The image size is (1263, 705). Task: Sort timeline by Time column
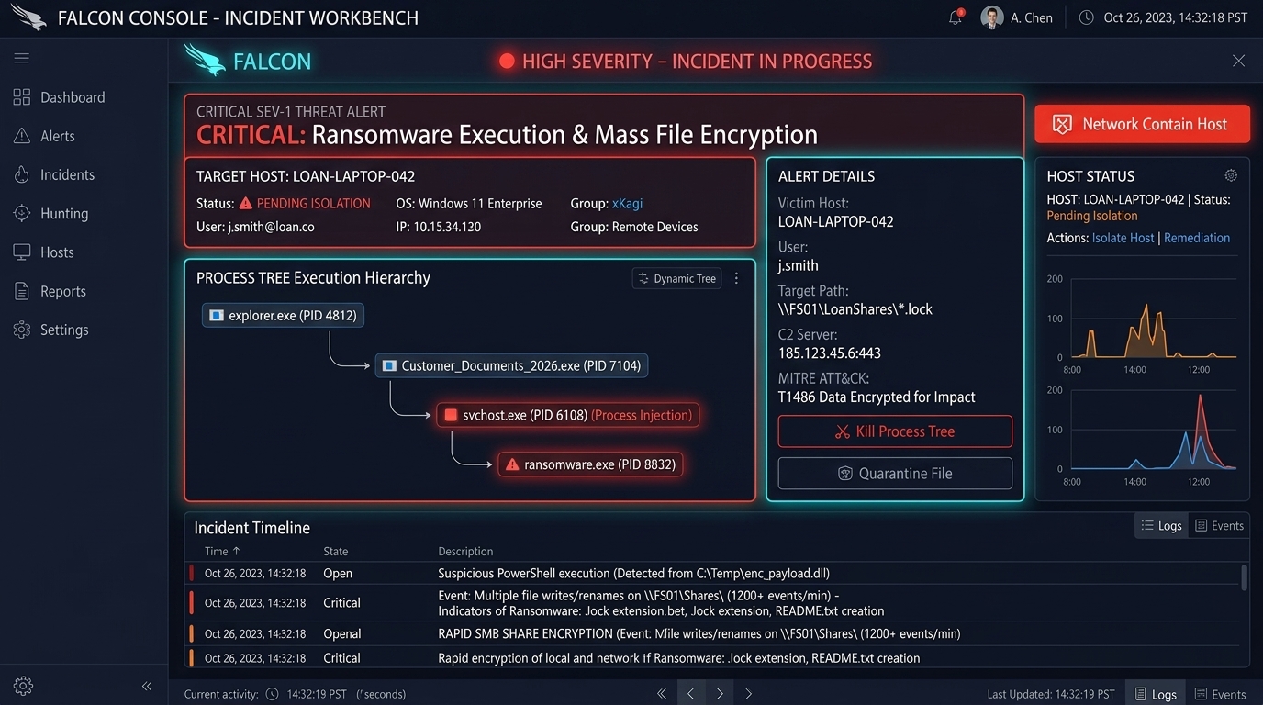click(222, 552)
